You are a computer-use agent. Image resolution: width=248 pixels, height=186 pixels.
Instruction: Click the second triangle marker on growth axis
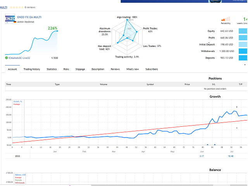click(x=215, y=145)
